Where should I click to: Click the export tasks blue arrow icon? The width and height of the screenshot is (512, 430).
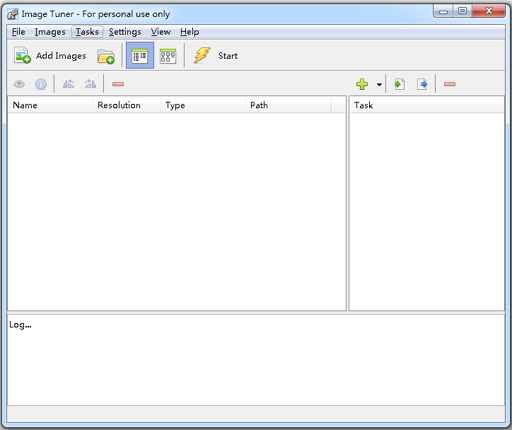tap(422, 84)
